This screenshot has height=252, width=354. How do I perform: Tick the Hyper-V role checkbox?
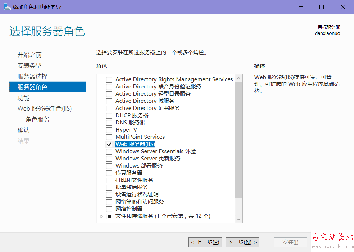(109, 130)
